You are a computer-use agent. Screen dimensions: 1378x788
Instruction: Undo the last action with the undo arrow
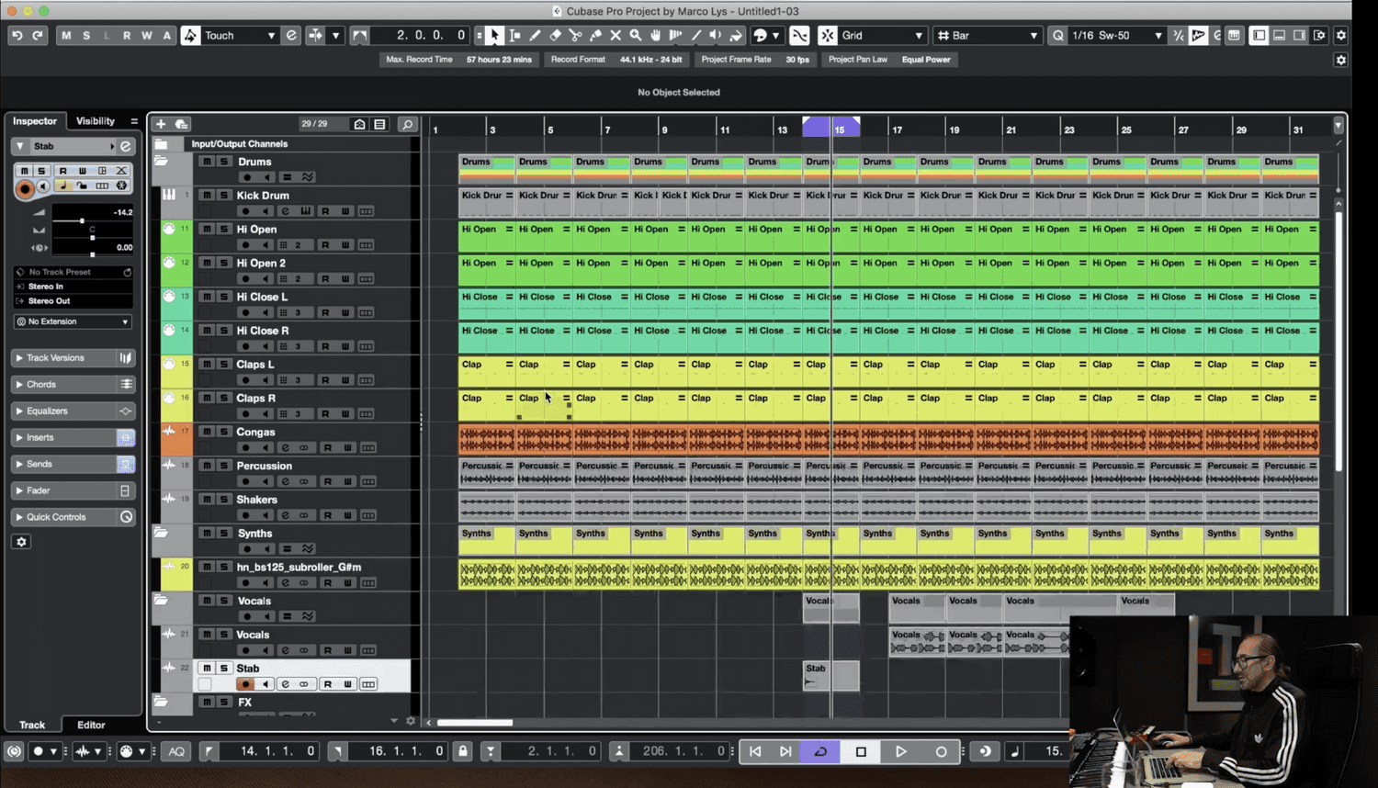tap(17, 35)
